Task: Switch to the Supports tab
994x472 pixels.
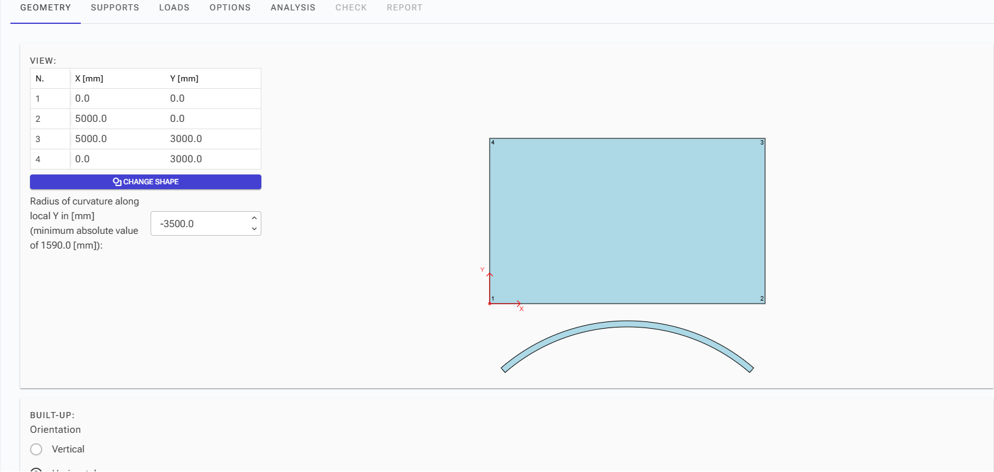Action: tap(115, 8)
